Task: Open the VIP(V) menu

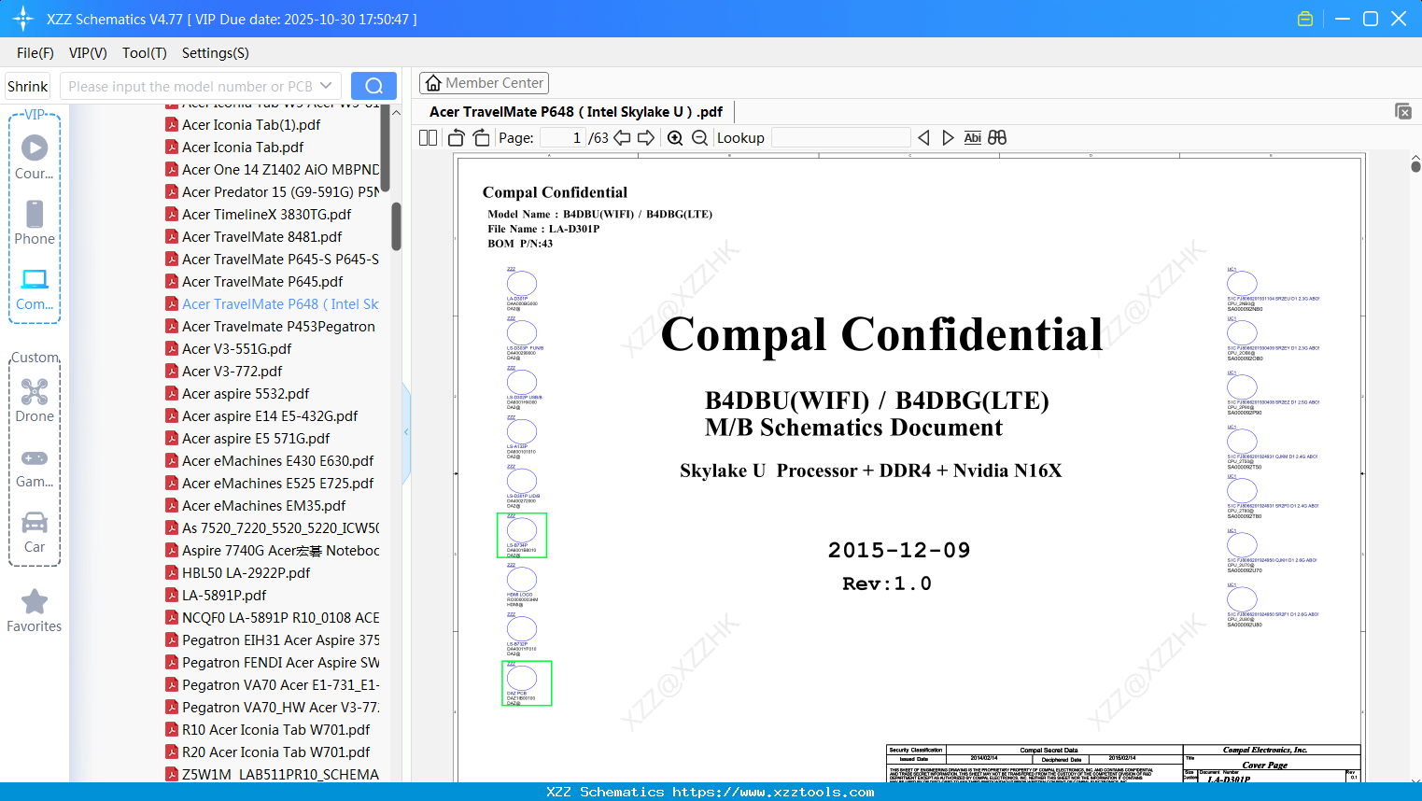Action: tap(88, 53)
